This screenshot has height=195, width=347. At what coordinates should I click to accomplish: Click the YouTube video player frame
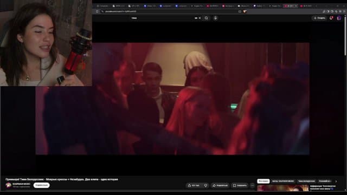(172, 99)
